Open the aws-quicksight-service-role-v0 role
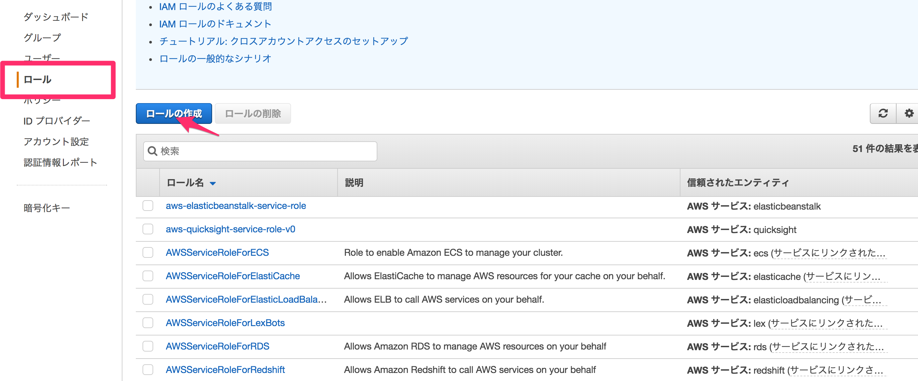The width and height of the screenshot is (918, 381). click(230, 229)
